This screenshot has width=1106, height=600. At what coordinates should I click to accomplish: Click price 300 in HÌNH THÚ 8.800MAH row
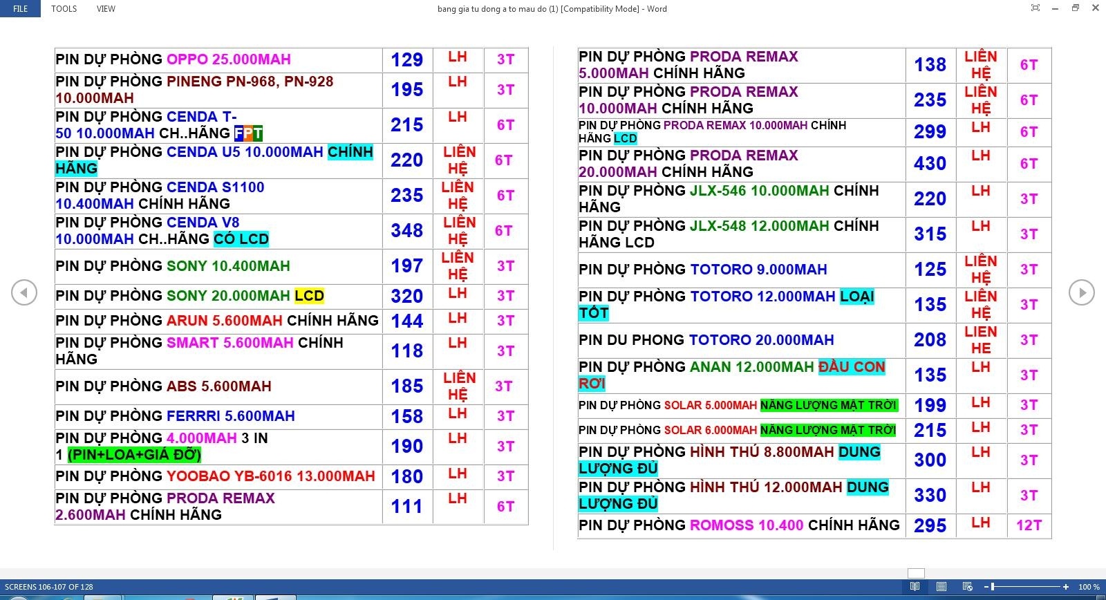930,460
